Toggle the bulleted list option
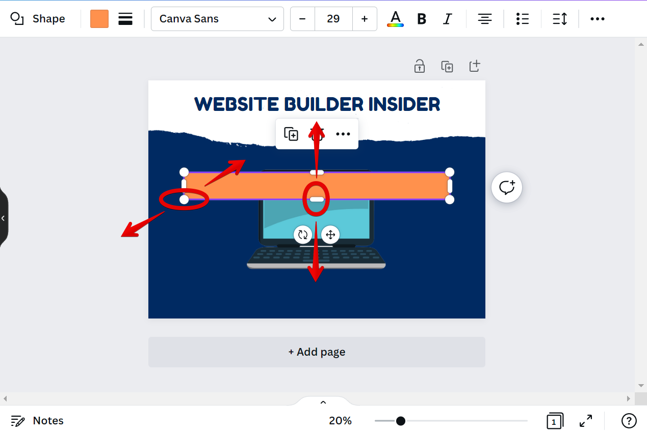The width and height of the screenshot is (647, 434). [x=523, y=19]
